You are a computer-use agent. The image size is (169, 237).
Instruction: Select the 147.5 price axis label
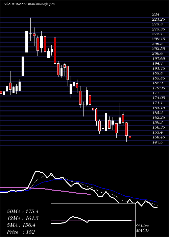click(157, 142)
